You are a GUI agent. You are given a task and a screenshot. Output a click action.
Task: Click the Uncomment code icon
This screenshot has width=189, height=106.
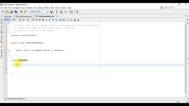78,20
